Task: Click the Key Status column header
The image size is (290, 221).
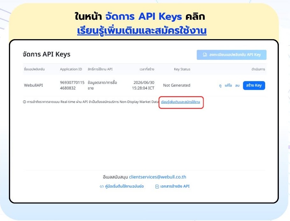Action: (182, 69)
